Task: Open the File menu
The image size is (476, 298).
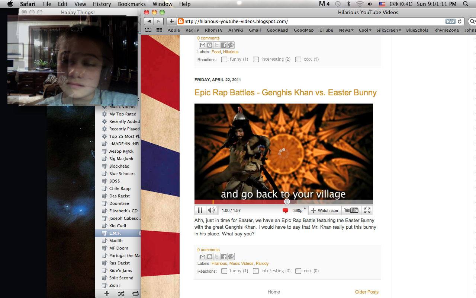Action: coord(46,4)
